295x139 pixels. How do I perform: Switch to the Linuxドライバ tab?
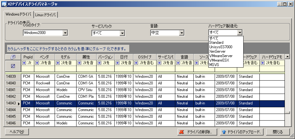click(x=46, y=15)
